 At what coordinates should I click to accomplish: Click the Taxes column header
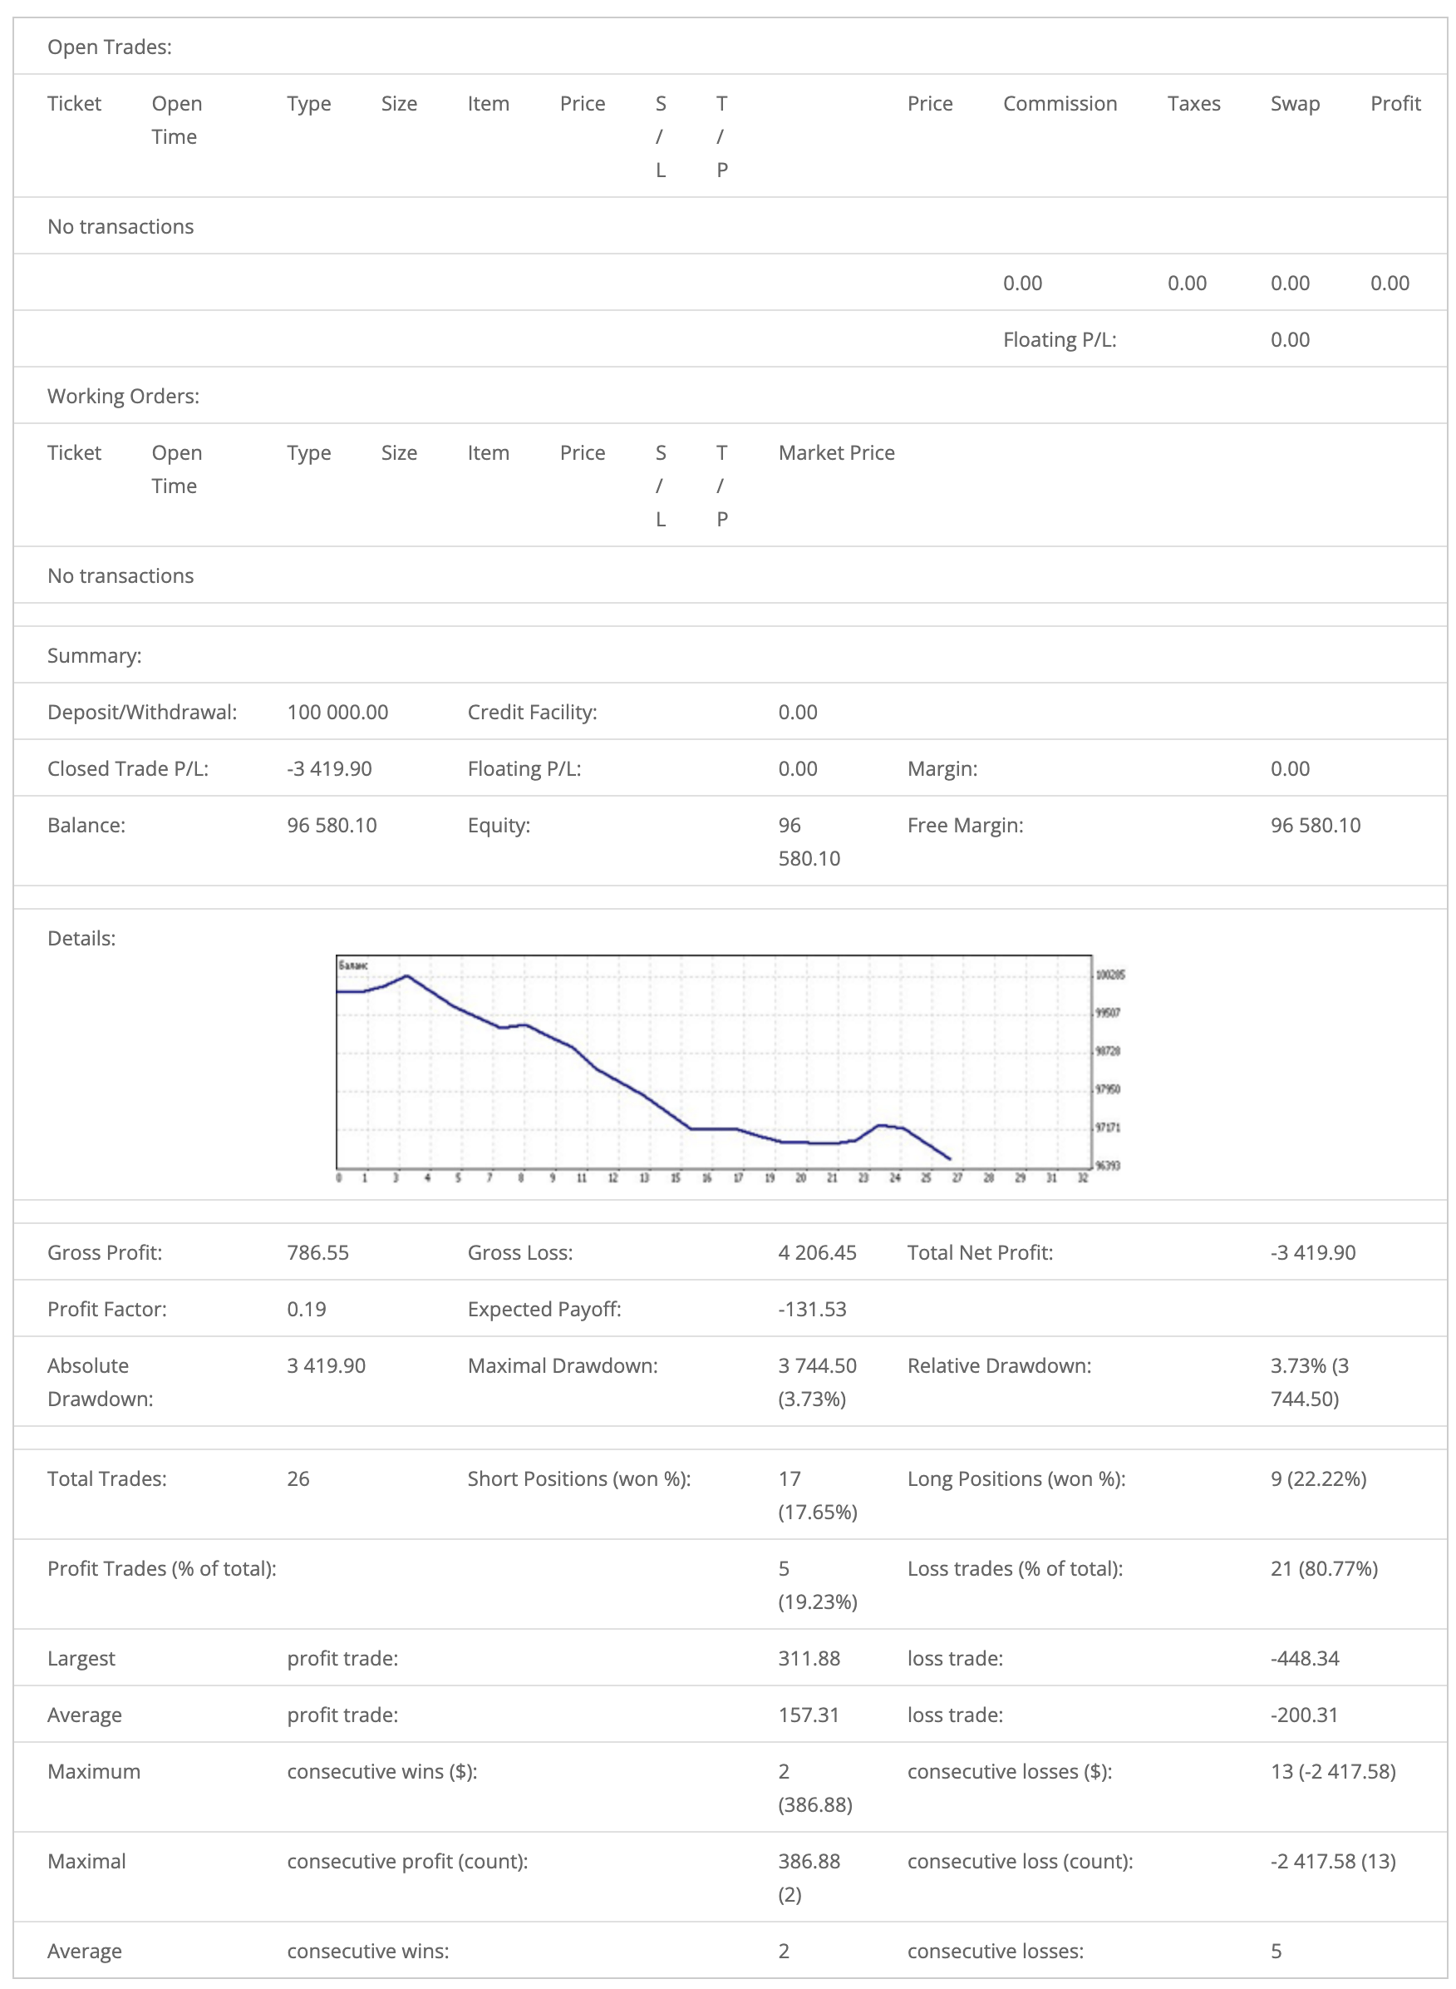[1193, 104]
